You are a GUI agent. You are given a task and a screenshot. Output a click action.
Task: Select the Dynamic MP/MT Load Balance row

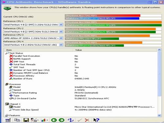point(81,73)
